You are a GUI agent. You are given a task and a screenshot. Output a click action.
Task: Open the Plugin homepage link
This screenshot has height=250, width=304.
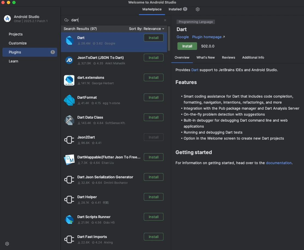[207, 37]
